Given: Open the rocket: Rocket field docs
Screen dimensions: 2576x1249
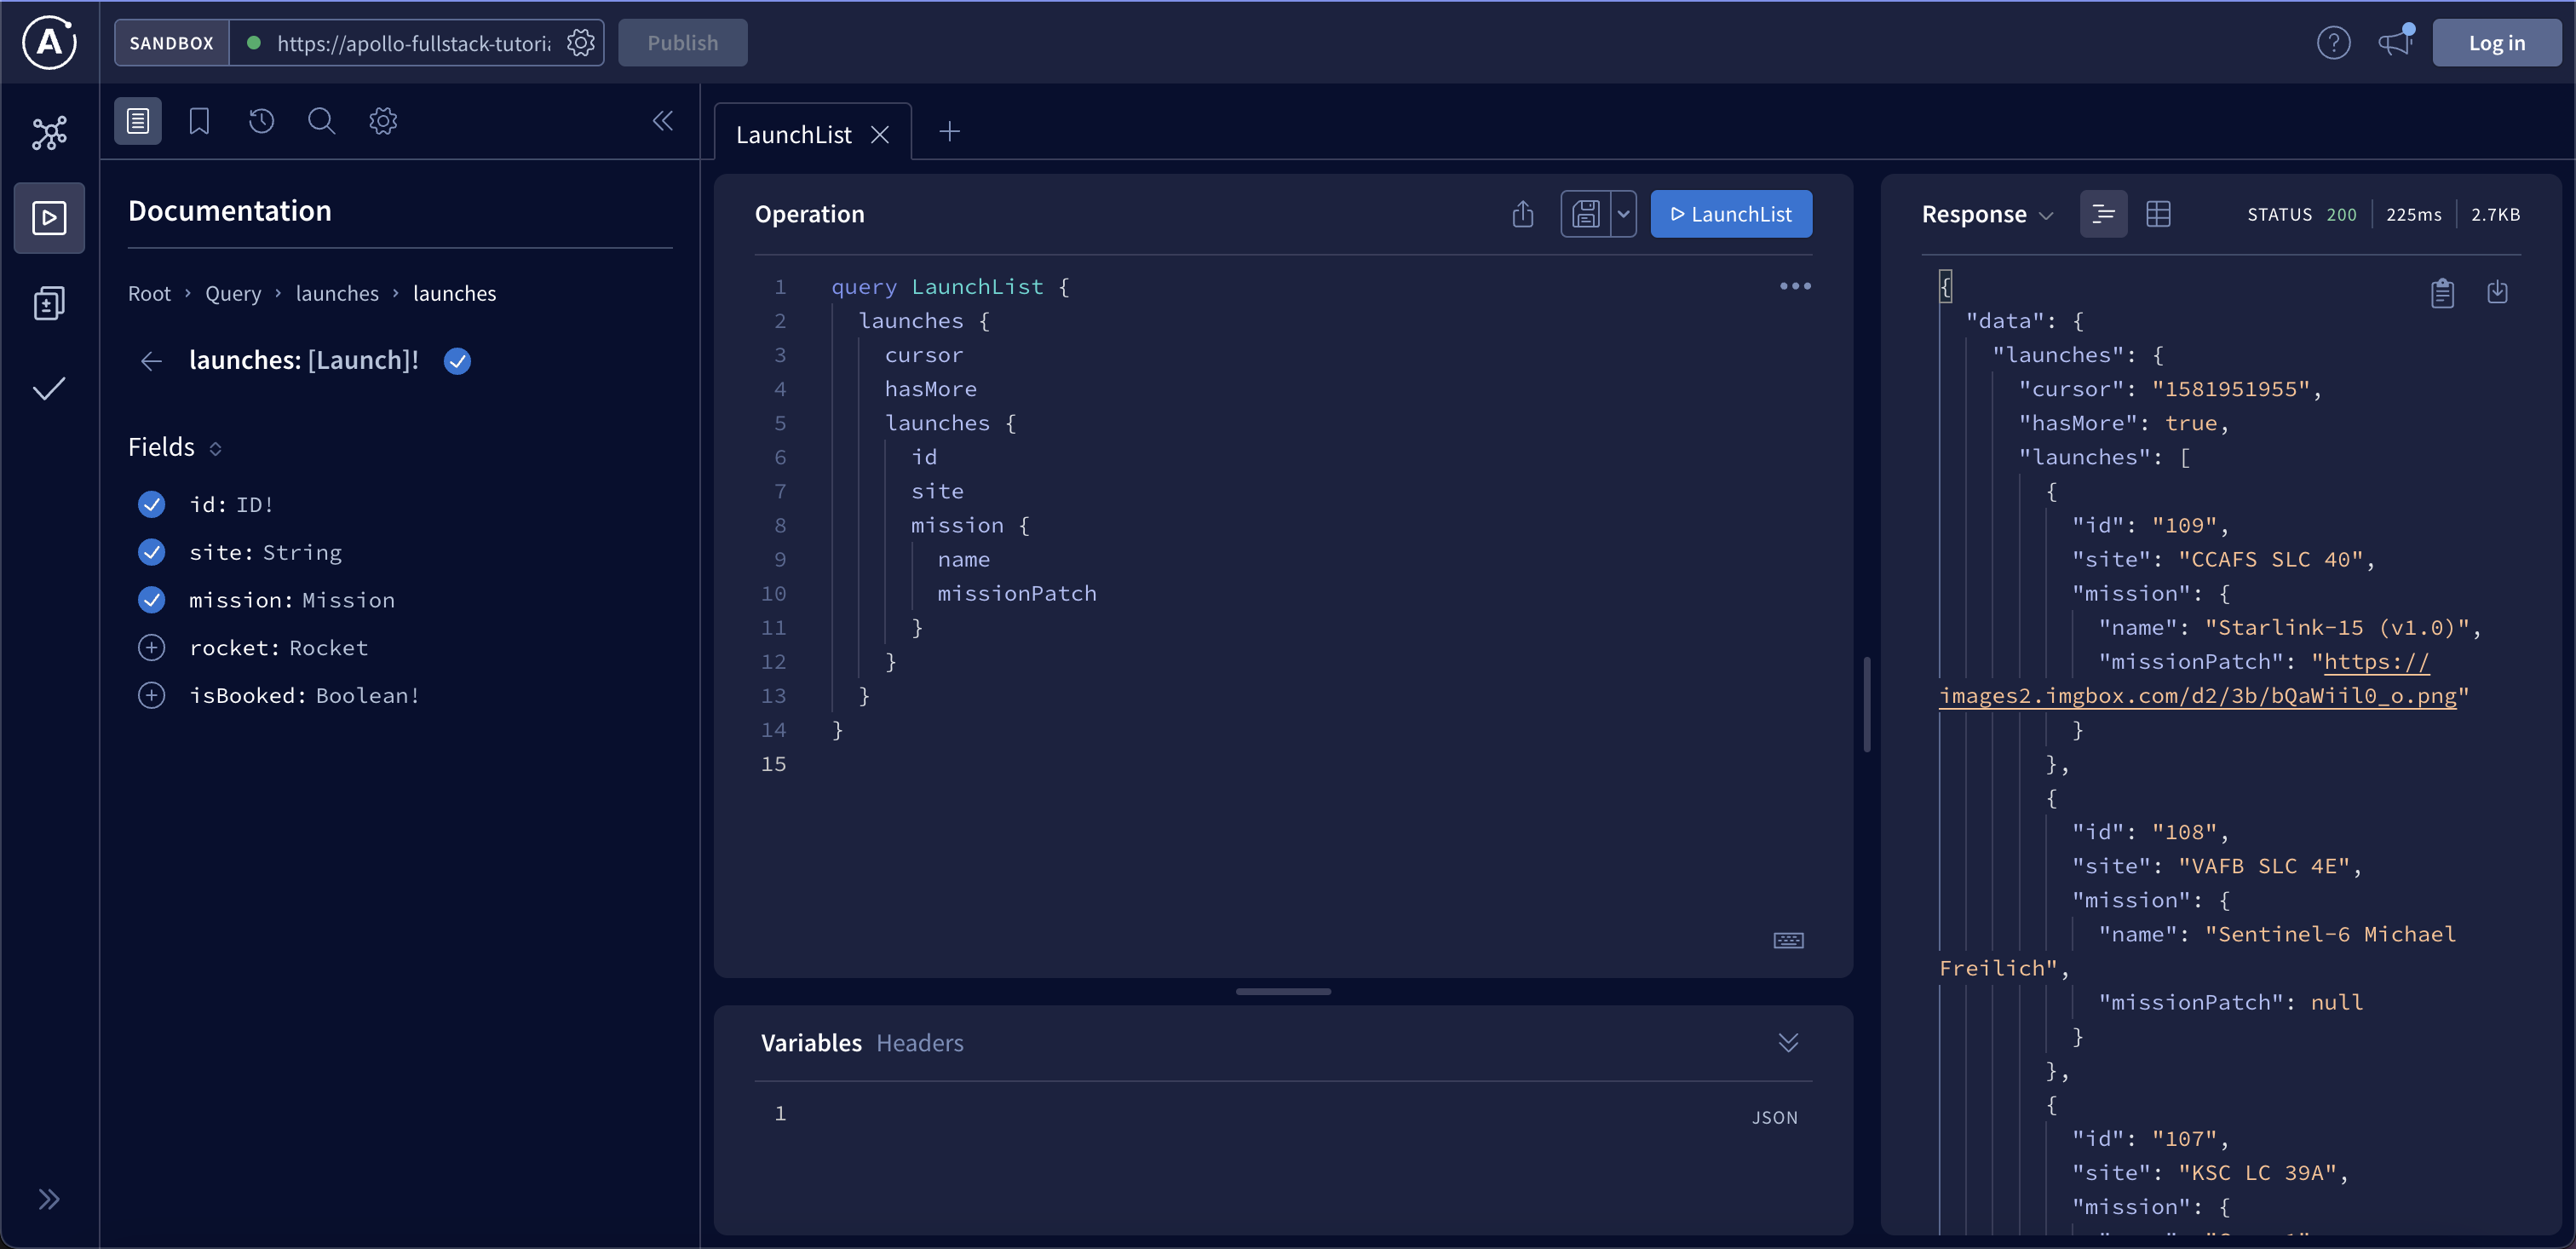Looking at the screenshot, I should pos(278,648).
